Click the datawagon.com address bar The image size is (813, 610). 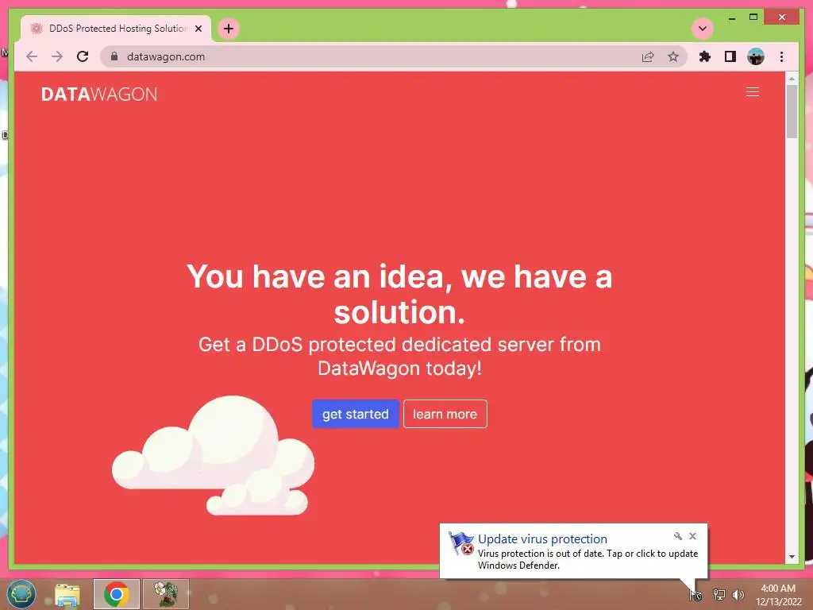tap(394, 56)
